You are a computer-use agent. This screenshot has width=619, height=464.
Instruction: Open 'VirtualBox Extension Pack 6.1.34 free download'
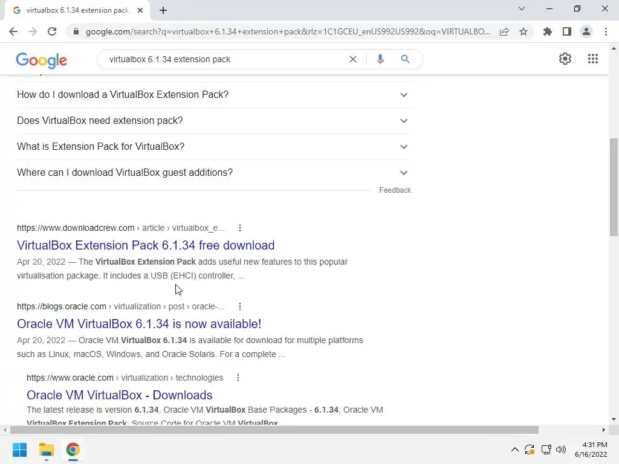(x=146, y=245)
